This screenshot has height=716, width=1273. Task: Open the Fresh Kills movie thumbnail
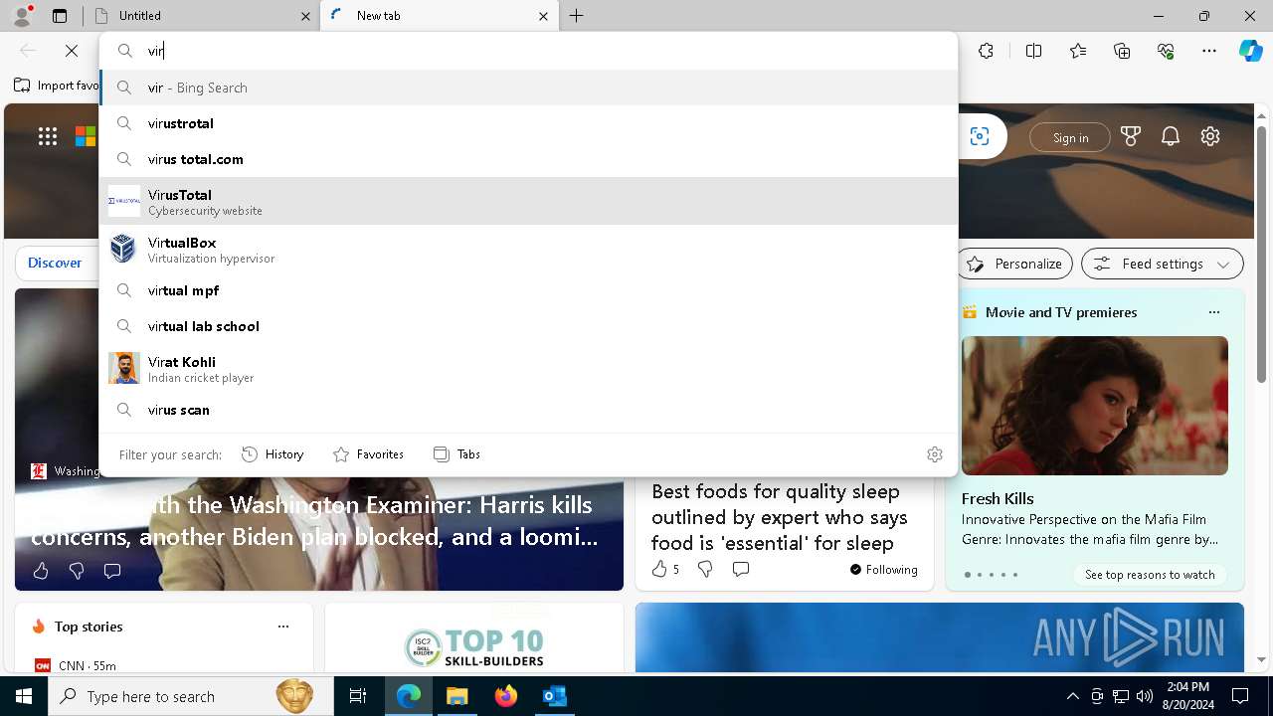pyautogui.click(x=1095, y=406)
